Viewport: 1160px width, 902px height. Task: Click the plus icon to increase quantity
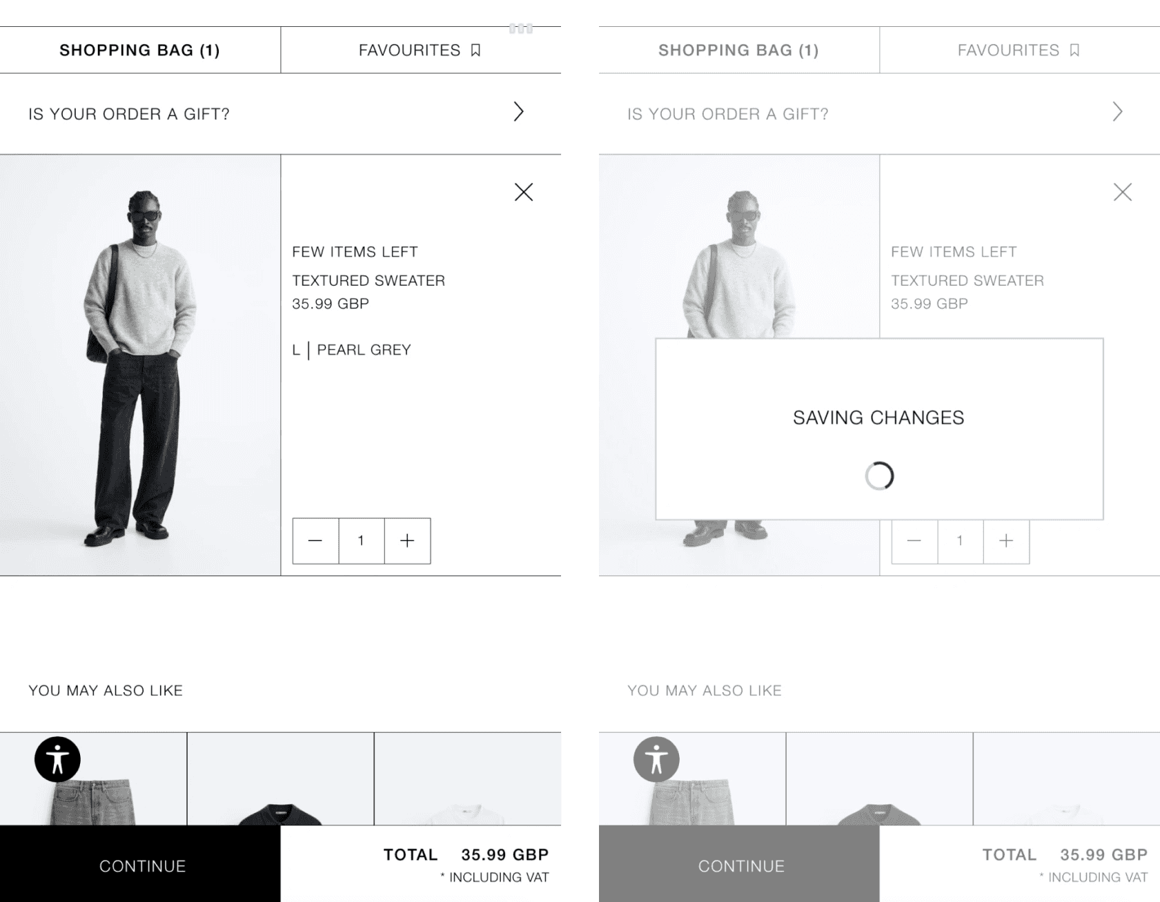(x=407, y=540)
